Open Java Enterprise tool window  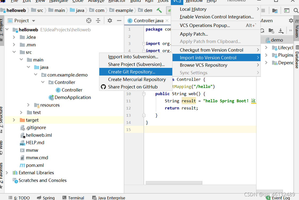click(x=108, y=198)
